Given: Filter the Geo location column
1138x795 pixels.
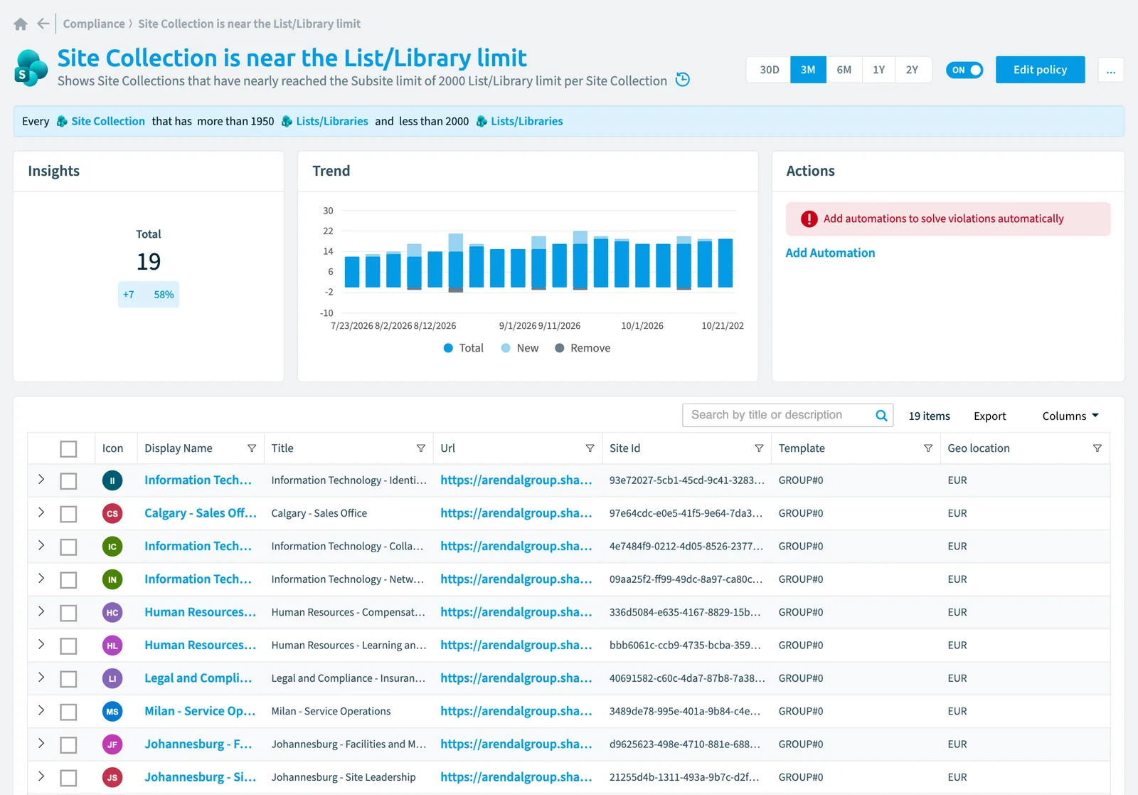Looking at the screenshot, I should click(x=1097, y=448).
